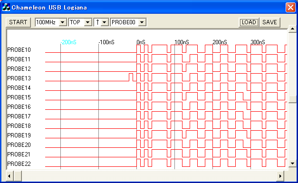Click the horizontal scrollbar thumb
Image resolution: width=298 pixels, height=183 pixels.
point(18,176)
